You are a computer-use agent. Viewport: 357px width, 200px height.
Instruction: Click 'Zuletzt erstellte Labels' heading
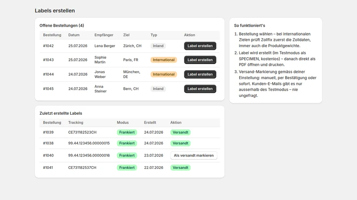click(61, 113)
